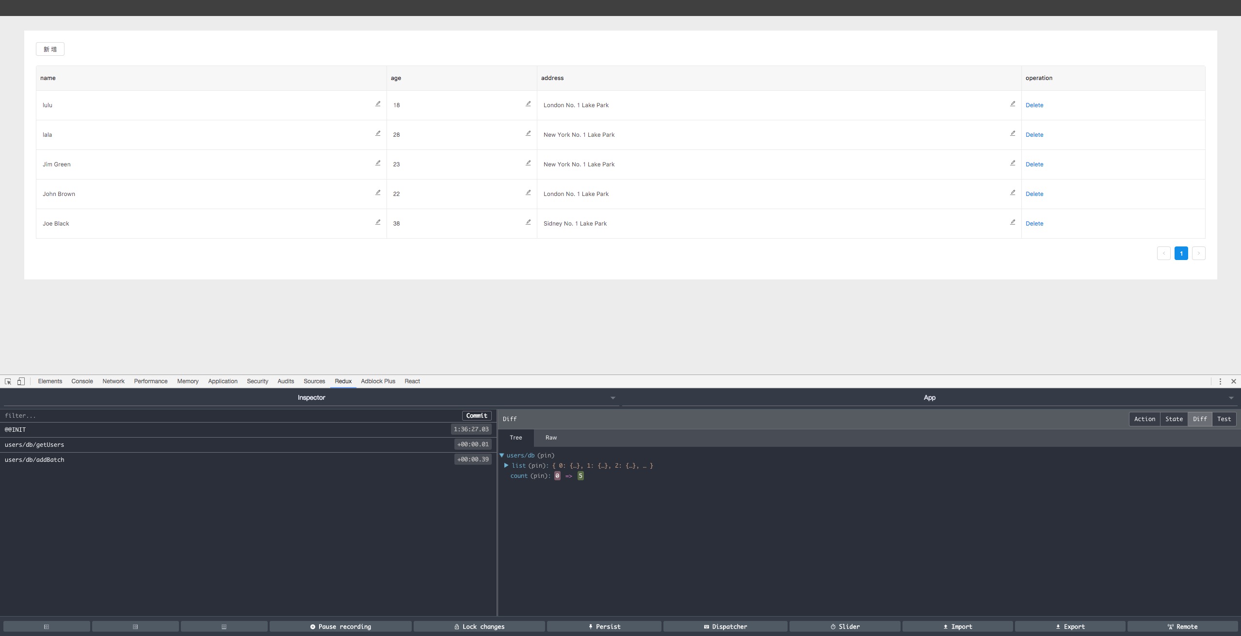Click edit pencil icon next to age 28

528,133
